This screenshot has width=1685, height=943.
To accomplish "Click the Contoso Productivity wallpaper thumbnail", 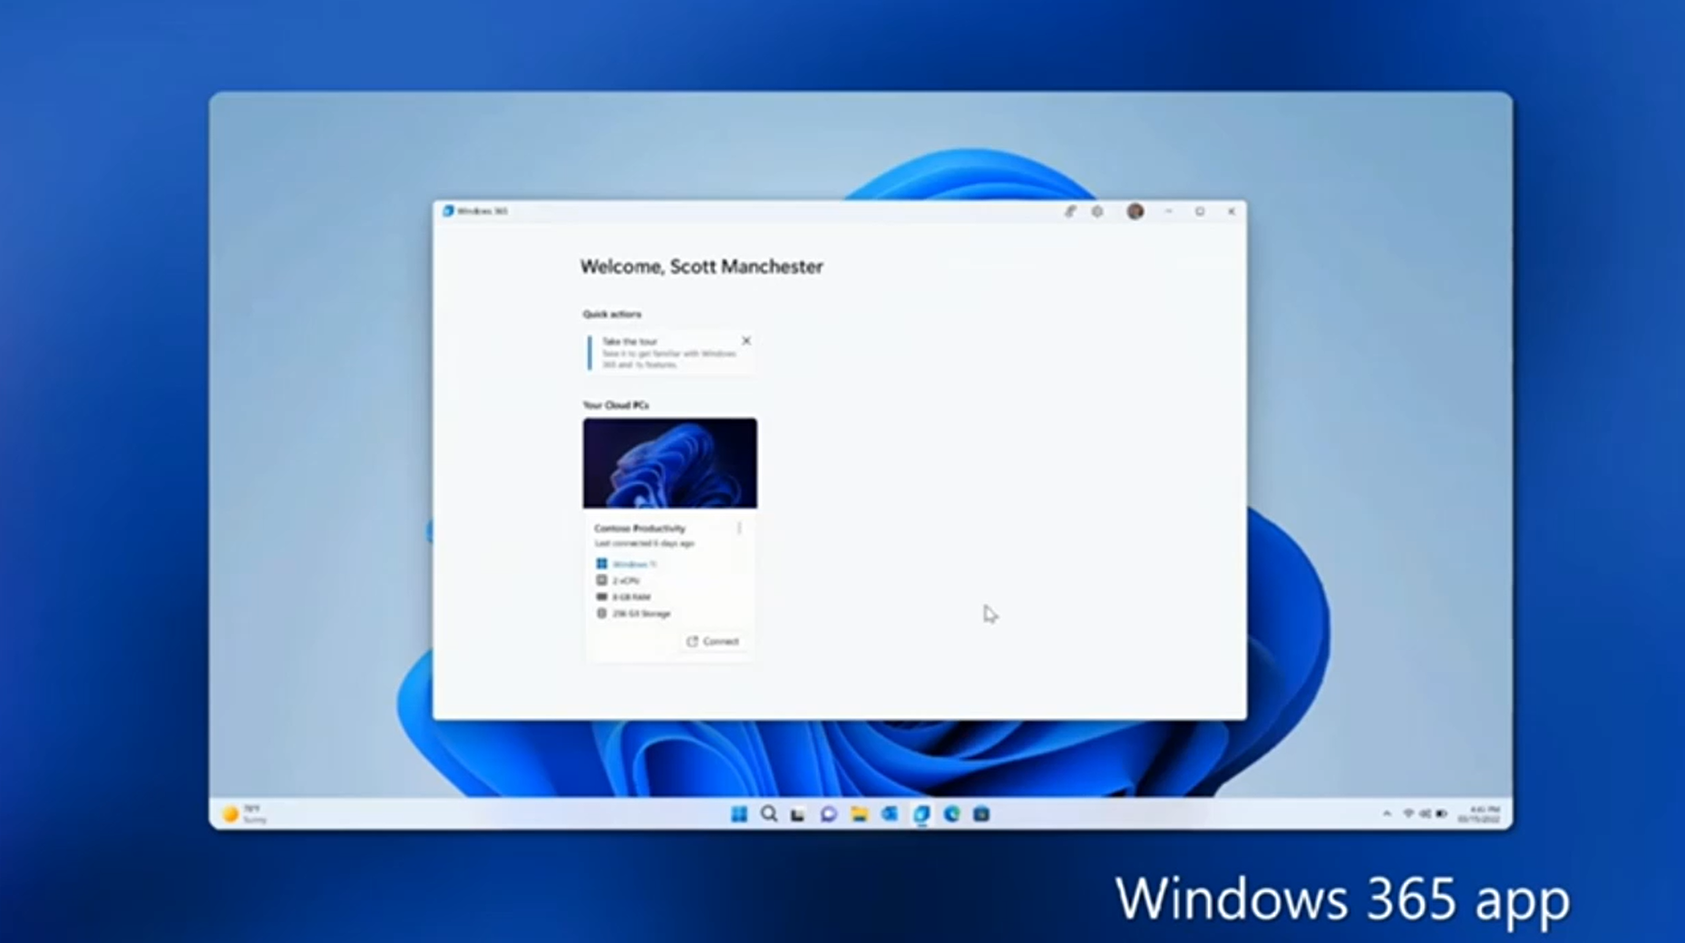I will (670, 463).
